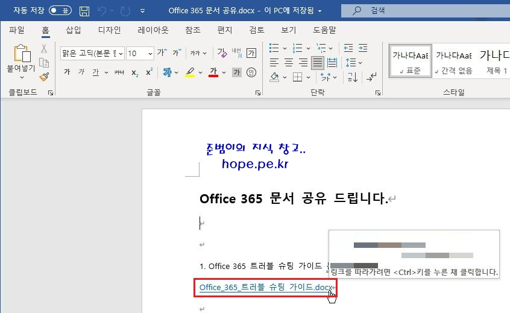Apply yellow text highlight color
Viewport: 510px width, 313px height.
[x=190, y=72]
